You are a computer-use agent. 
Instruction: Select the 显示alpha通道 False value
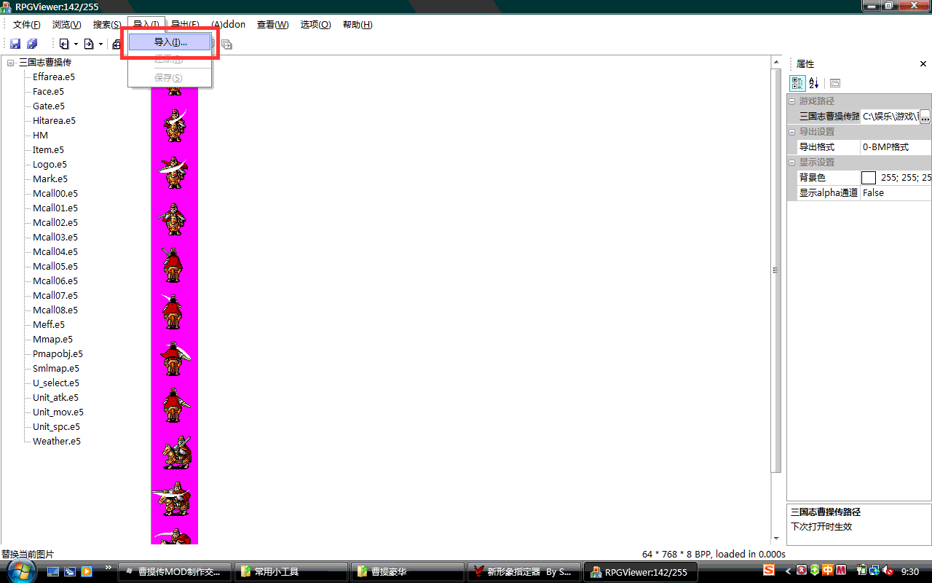(x=896, y=193)
